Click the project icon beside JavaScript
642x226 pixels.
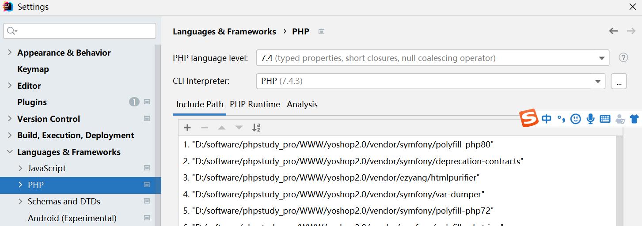(147, 168)
